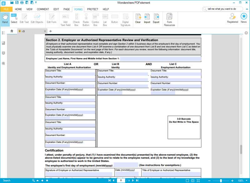Go to the previous page
The height and width of the screenshot is (183, 250).
tap(113, 181)
